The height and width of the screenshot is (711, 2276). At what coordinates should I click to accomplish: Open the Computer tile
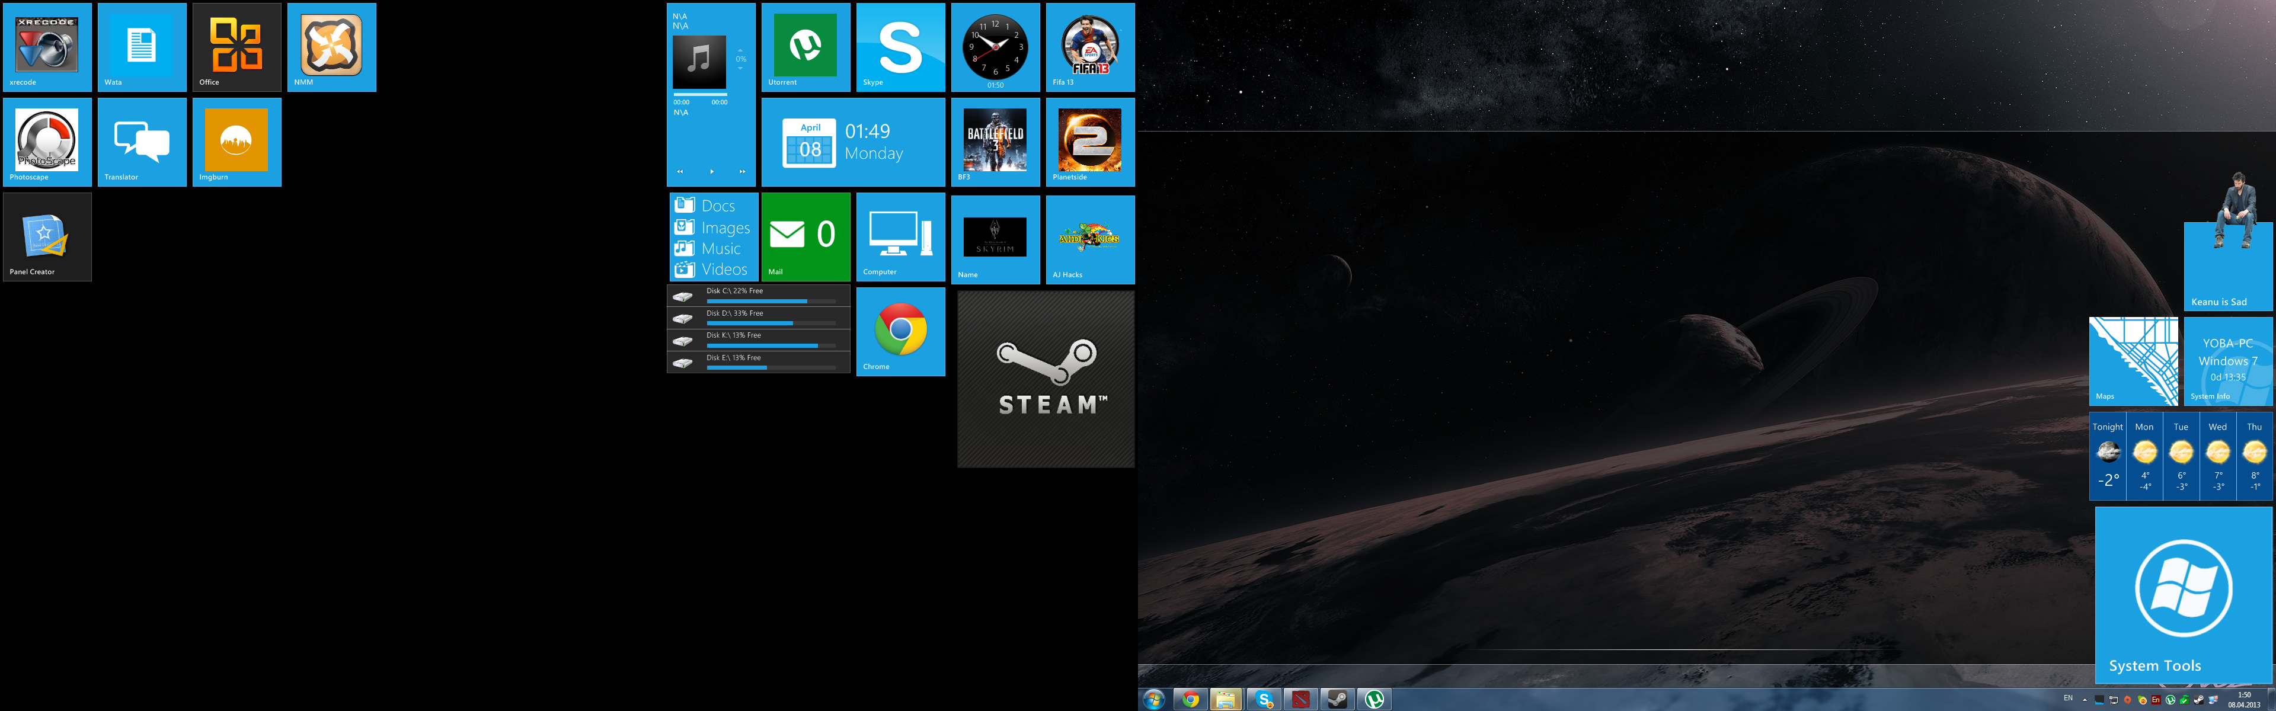pos(900,237)
